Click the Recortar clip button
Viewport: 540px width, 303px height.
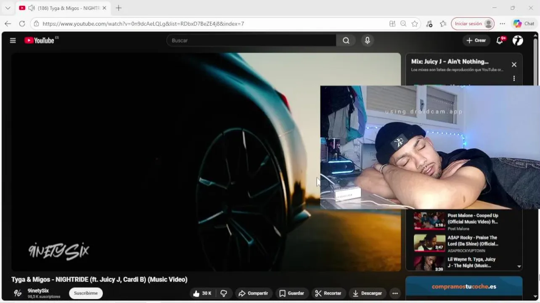tap(328, 293)
